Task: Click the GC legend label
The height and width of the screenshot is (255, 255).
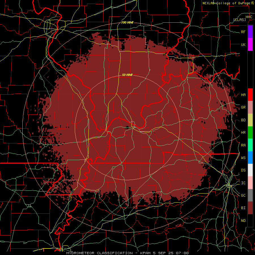Action: pyautogui.click(x=243, y=195)
